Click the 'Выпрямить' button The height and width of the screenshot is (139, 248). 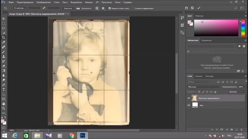[86, 8]
